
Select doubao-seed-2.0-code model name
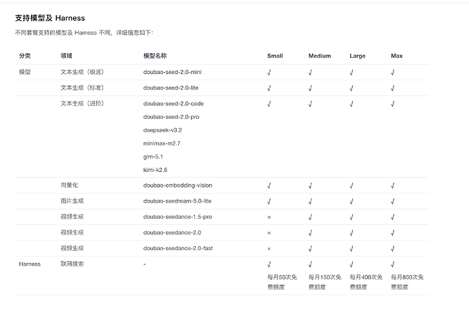click(x=173, y=103)
